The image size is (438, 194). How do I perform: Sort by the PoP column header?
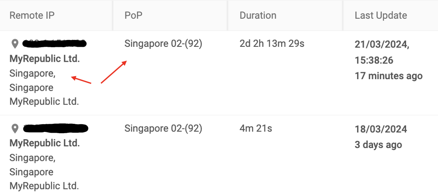click(133, 15)
